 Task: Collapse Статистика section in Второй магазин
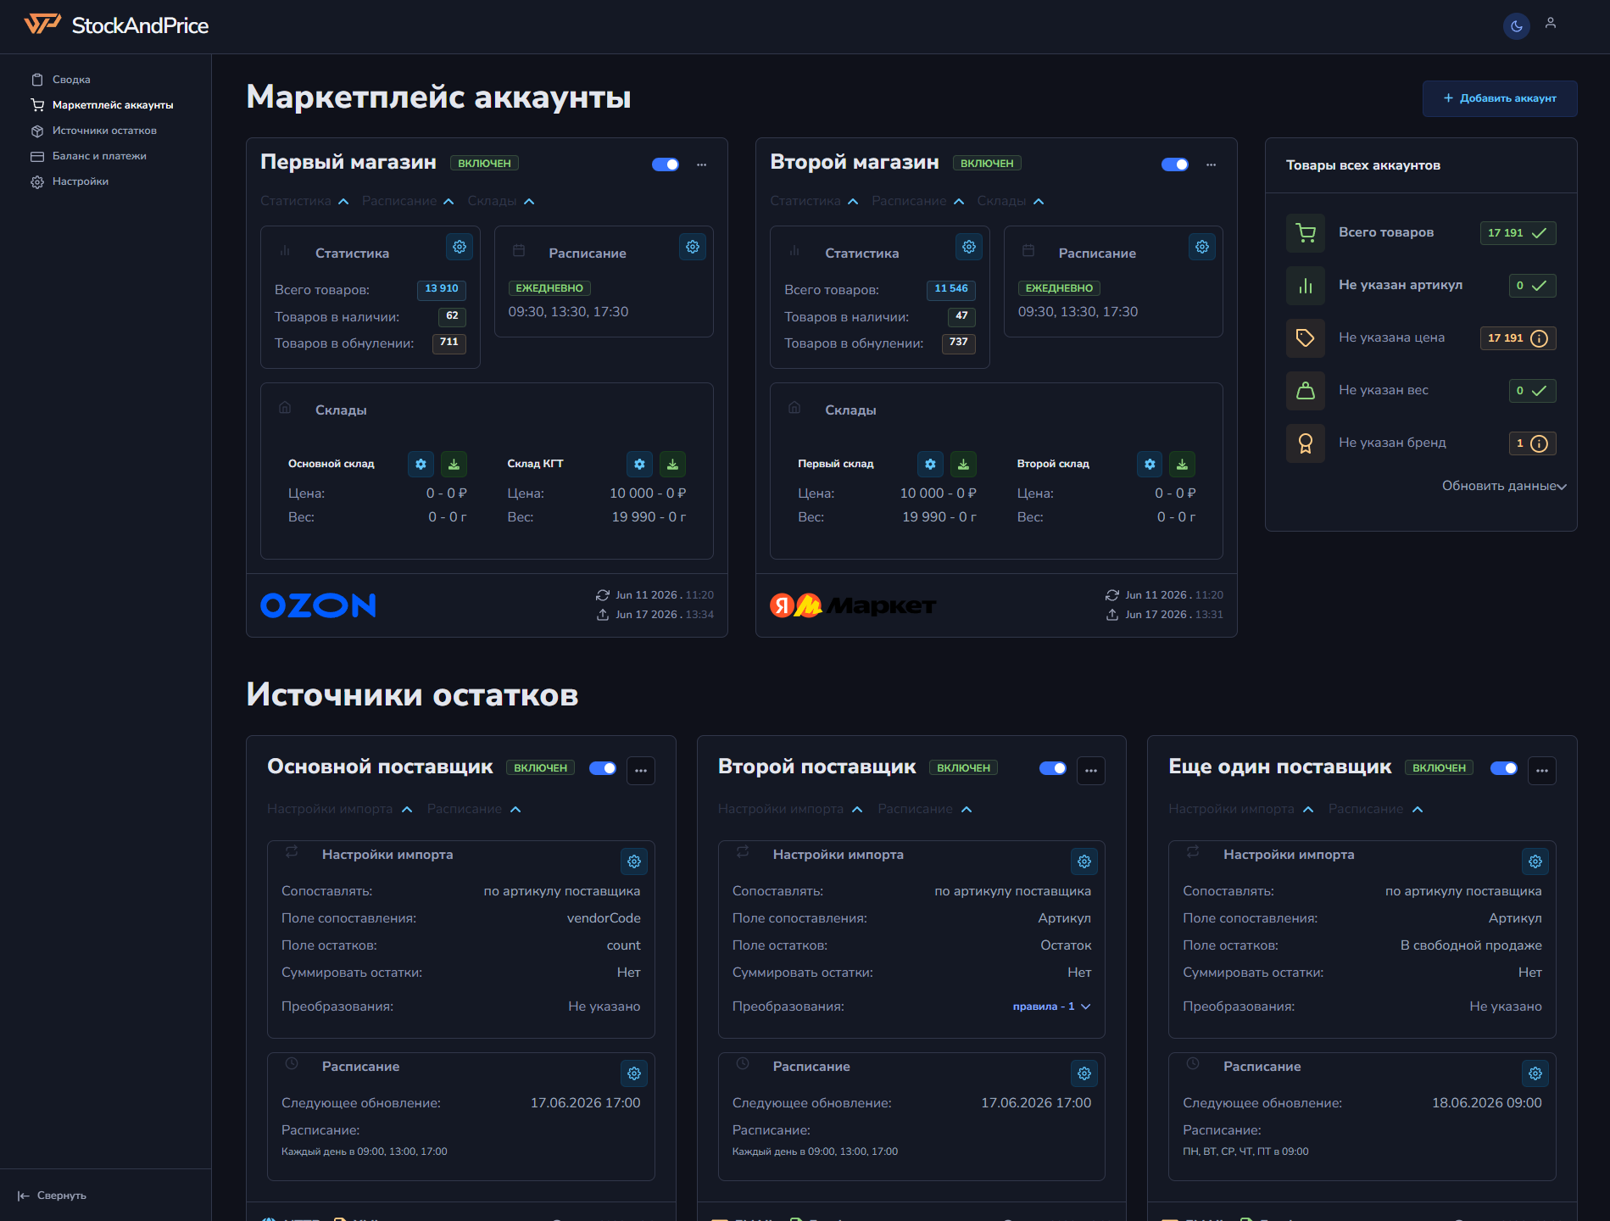[815, 201]
